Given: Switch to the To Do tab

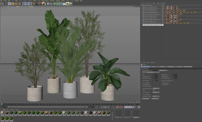Looking at the screenshot, I should pos(179,67).
